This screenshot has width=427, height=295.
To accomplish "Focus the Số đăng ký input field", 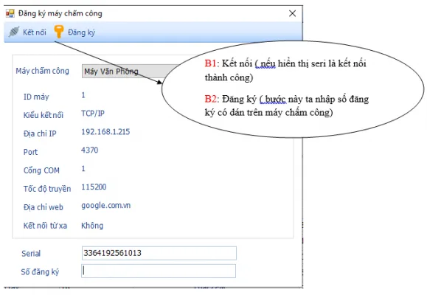I will (x=159, y=271).
